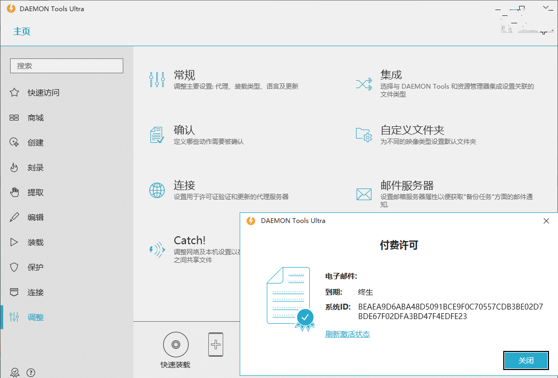Switch to the 主页 tab
The image size is (558, 378).
tap(22, 31)
